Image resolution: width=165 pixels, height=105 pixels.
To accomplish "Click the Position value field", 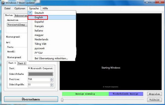I will pyautogui.click(x=39, y=80).
